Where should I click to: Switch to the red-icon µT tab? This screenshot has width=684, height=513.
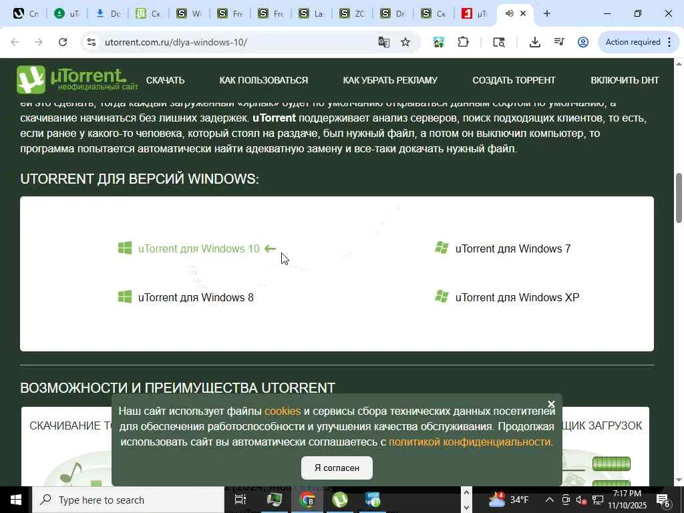click(x=475, y=13)
